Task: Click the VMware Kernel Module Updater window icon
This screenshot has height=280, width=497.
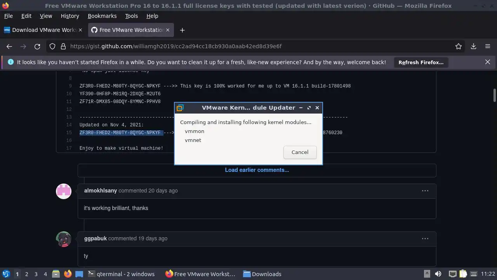Action: [180, 108]
